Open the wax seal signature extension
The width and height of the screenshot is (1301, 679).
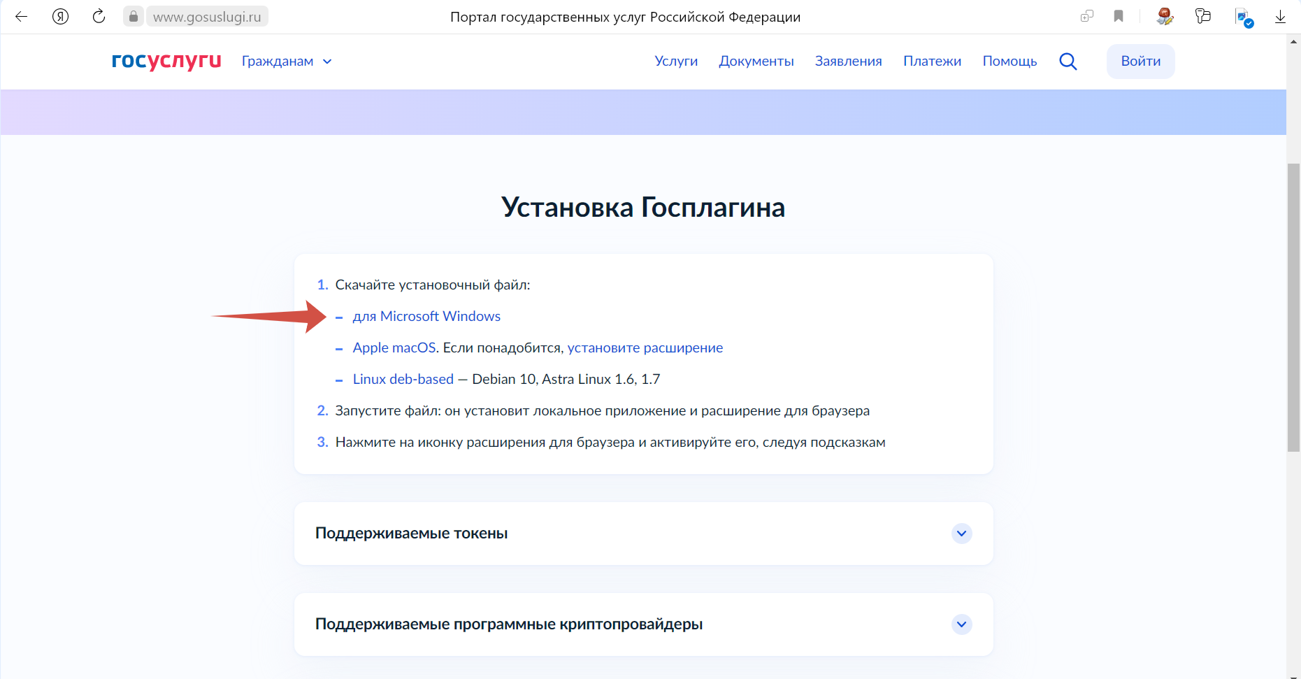pos(1164,17)
